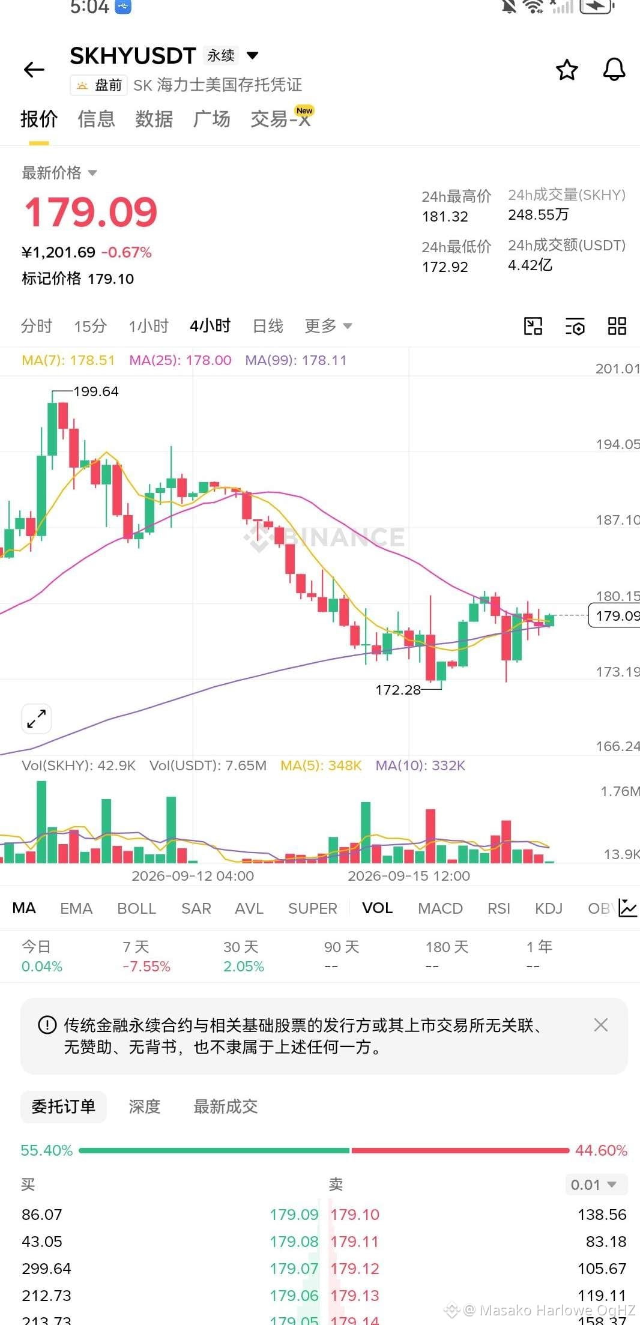Select the 日线 timeframe
The image size is (640, 1325).
(x=268, y=326)
